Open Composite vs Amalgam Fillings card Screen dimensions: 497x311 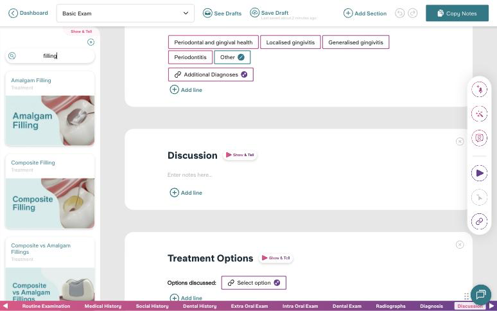(x=50, y=269)
